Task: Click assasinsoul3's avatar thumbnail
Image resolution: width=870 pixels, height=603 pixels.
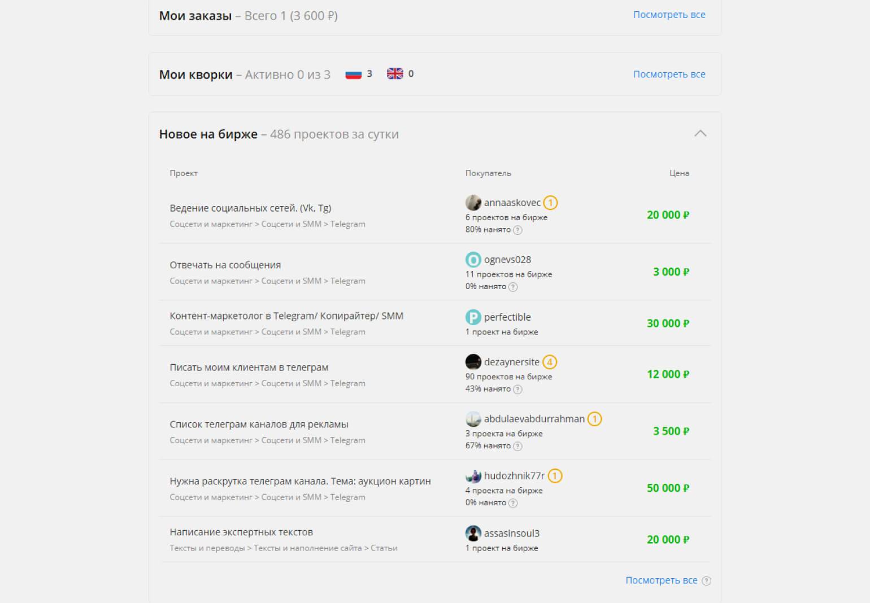Action: [473, 534]
